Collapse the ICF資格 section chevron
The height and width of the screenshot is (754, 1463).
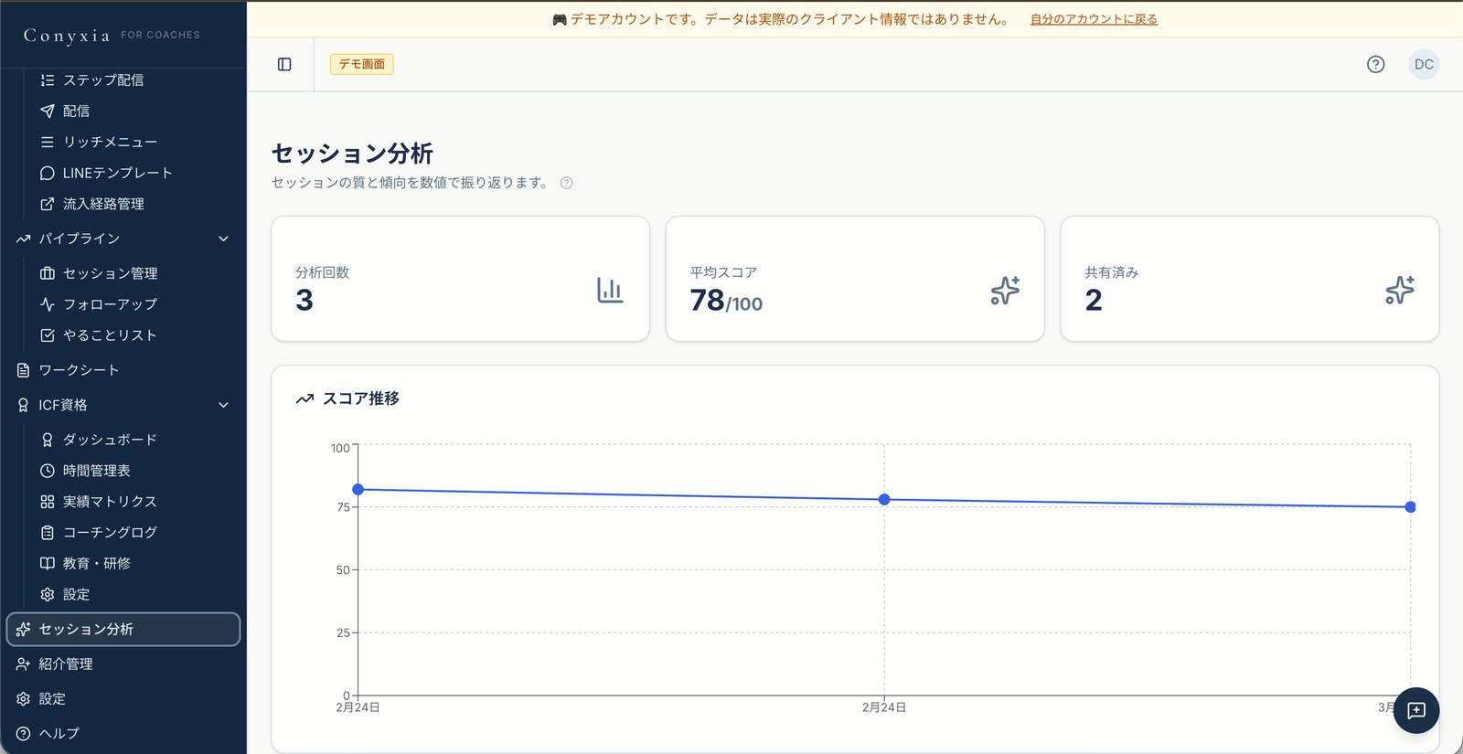(x=223, y=405)
